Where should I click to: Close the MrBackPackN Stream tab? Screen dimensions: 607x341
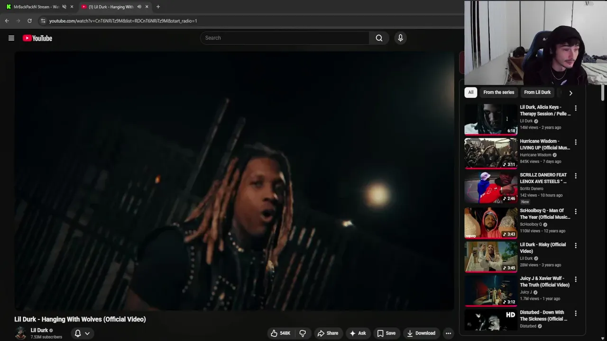coord(72,7)
